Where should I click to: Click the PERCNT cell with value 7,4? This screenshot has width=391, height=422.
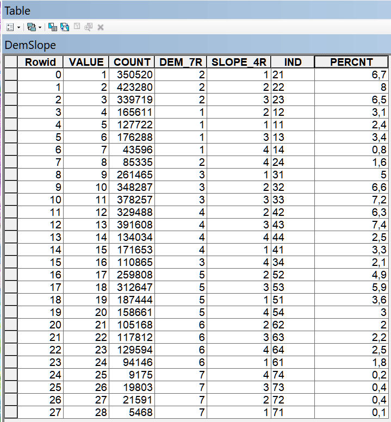pos(351,225)
